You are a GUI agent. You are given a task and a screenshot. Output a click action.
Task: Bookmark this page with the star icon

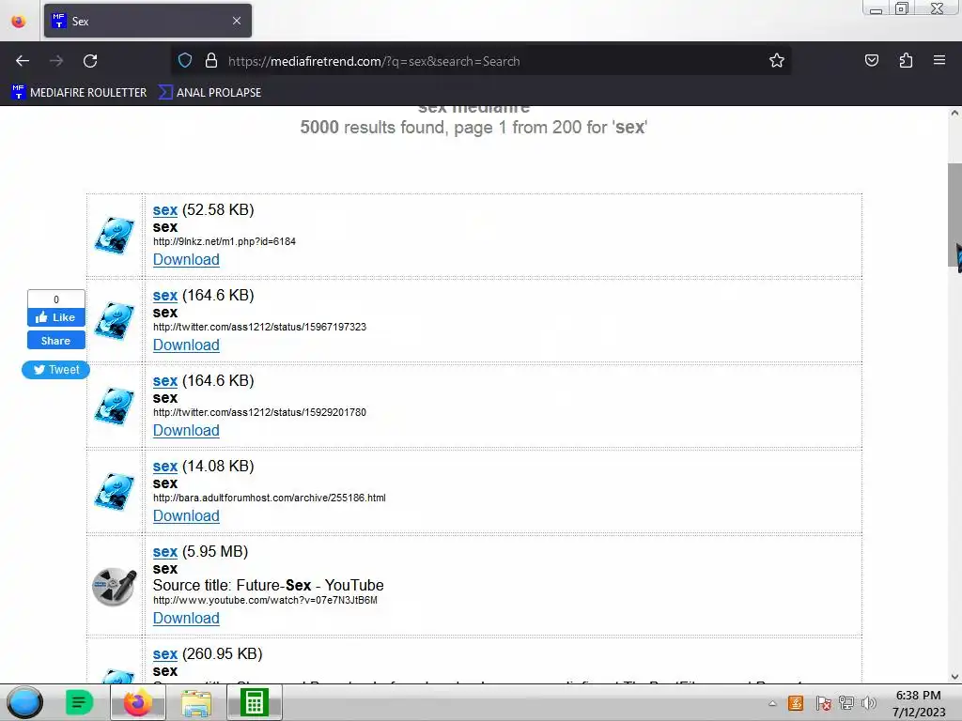pyautogui.click(x=777, y=61)
